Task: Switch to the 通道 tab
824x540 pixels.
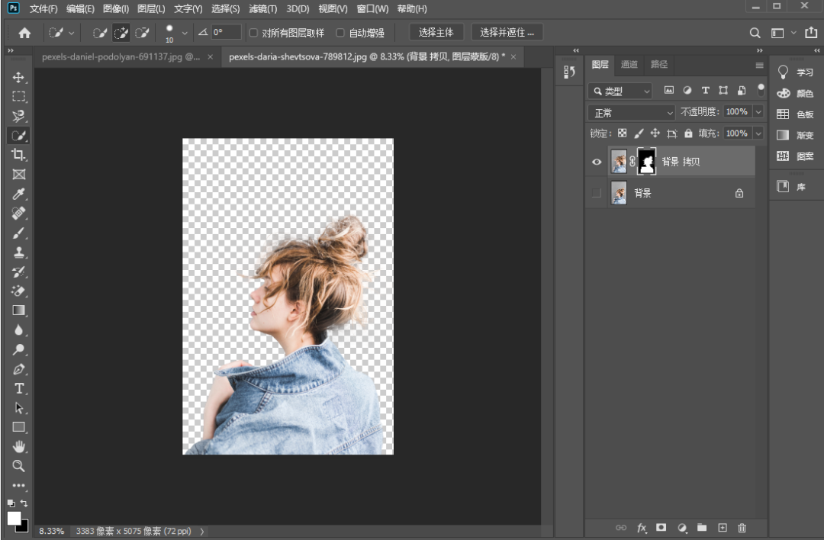Action: [629, 65]
